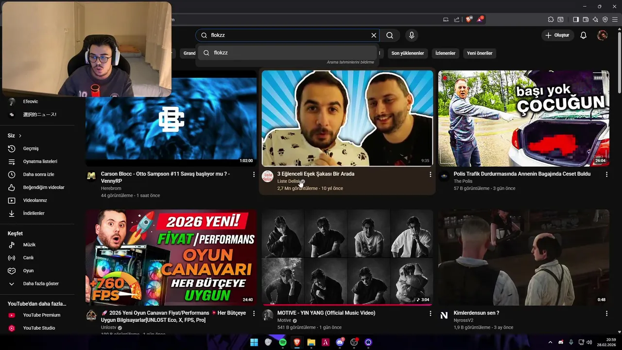Open the browser extensions puzzle icon
The width and height of the screenshot is (622, 350).
pyautogui.click(x=551, y=19)
